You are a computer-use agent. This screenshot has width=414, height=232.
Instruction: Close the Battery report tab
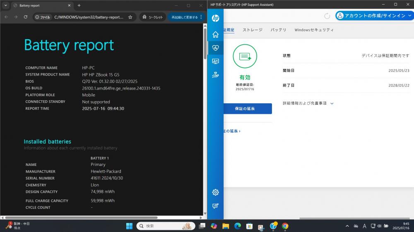[69, 5]
